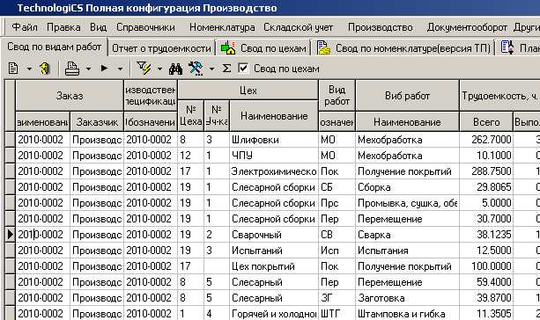Open the Файл menu

(x=25, y=27)
